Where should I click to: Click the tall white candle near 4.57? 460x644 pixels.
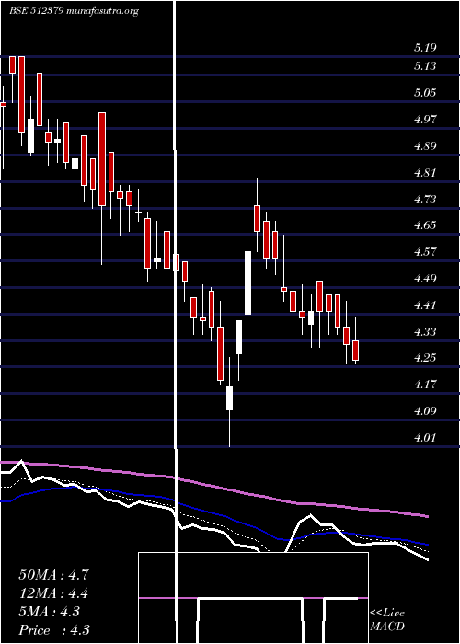(x=247, y=282)
